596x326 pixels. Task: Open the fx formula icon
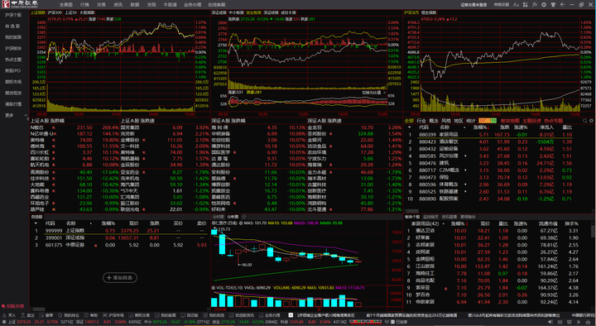(535, 5)
